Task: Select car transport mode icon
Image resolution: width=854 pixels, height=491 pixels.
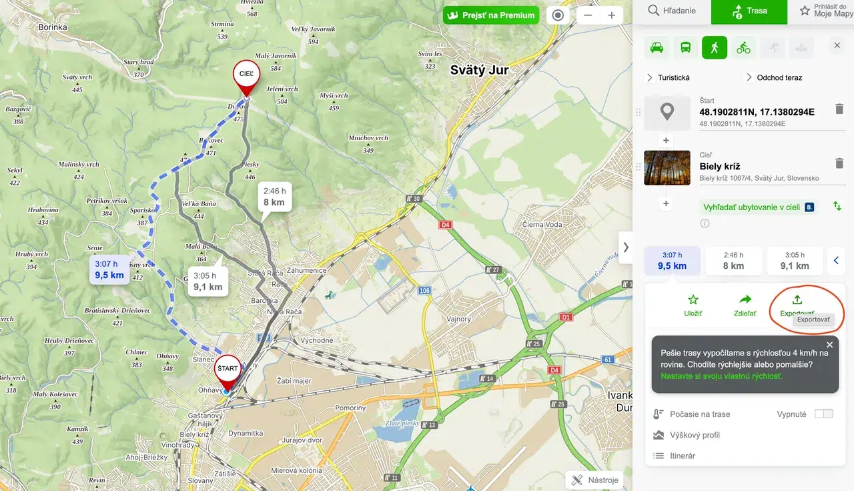Action: coord(657,47)
